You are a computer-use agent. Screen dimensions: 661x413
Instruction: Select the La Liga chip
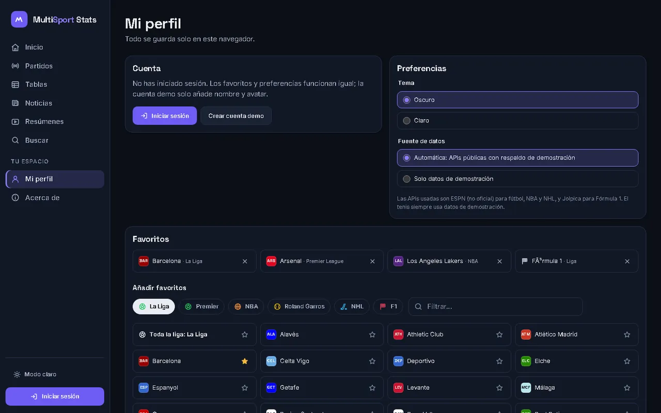[x=154, y=307]
